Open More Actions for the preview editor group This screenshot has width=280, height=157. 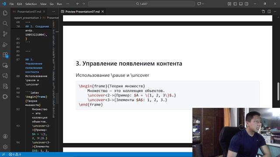pos(275,12)
